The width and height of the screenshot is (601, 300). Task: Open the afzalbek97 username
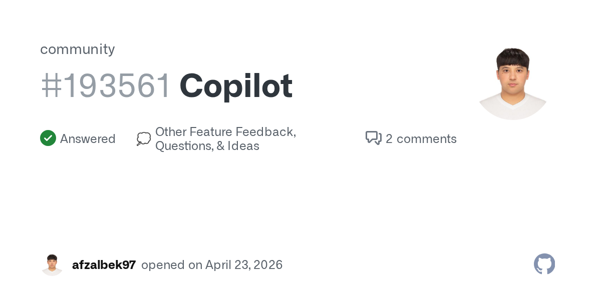104,265
